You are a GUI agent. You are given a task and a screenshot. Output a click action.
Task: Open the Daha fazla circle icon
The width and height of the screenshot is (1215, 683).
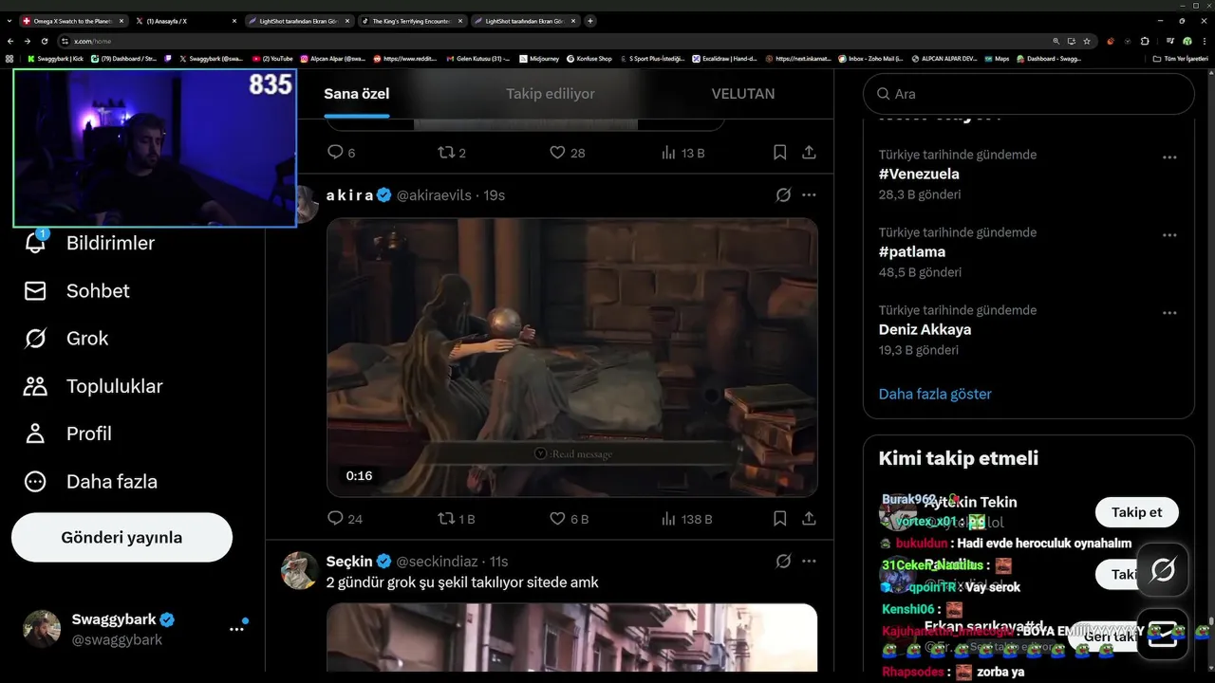[35, 481]
